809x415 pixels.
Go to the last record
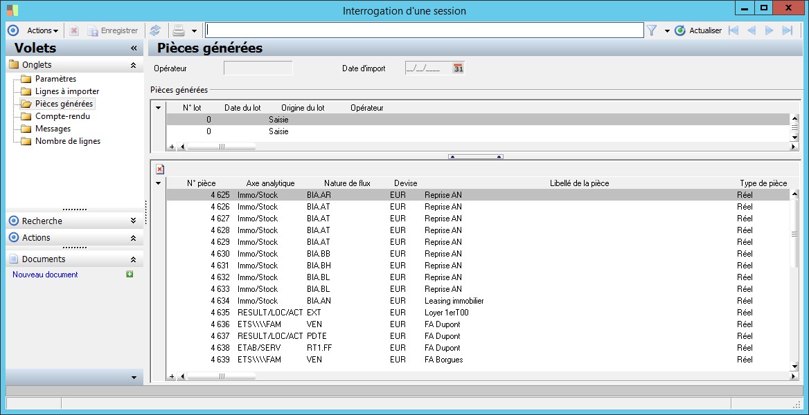[787, 30]
